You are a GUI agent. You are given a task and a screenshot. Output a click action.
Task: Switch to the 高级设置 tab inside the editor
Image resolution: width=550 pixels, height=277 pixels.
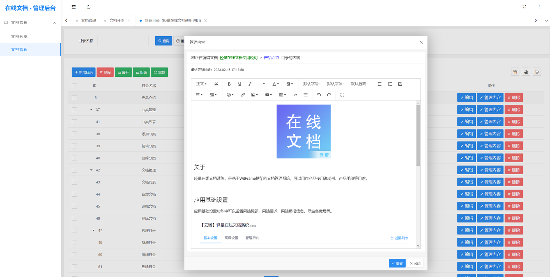231,238
